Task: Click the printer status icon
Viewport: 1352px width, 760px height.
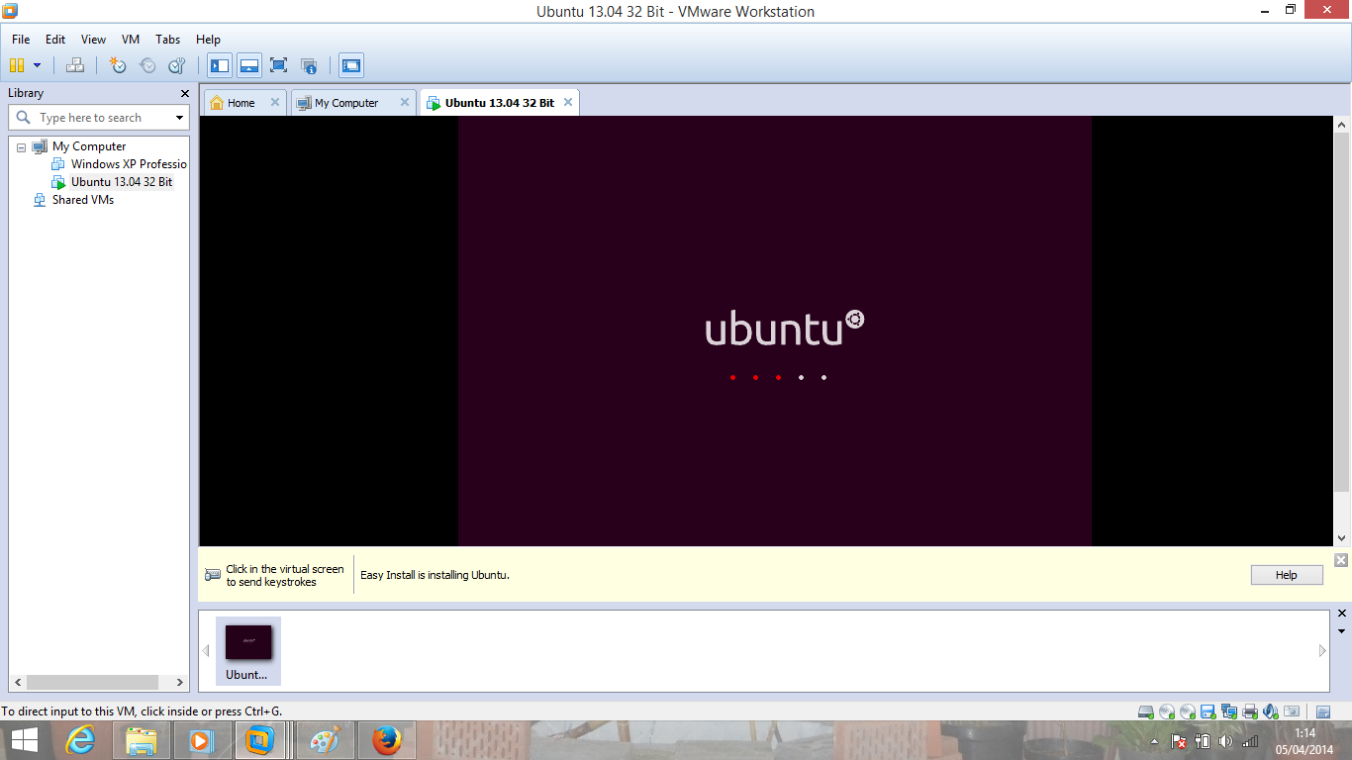Action: click(1248, 711)
